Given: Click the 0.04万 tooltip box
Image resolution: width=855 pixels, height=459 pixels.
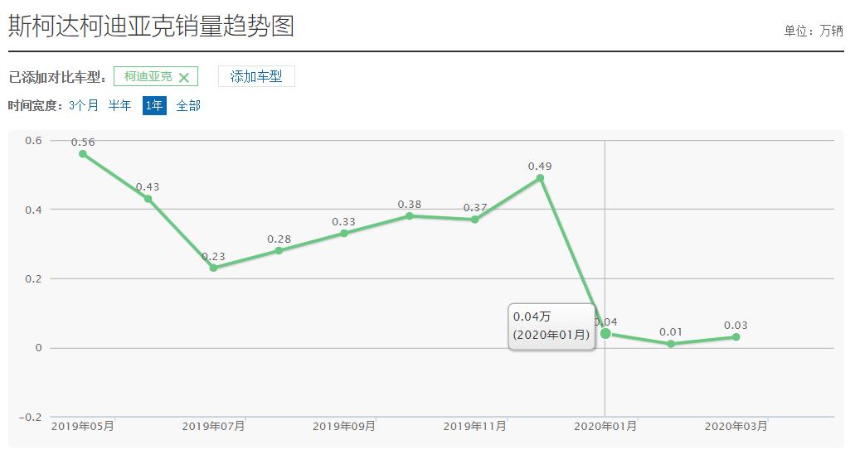Looking at the screenshot, I should [x=551, y=326].
